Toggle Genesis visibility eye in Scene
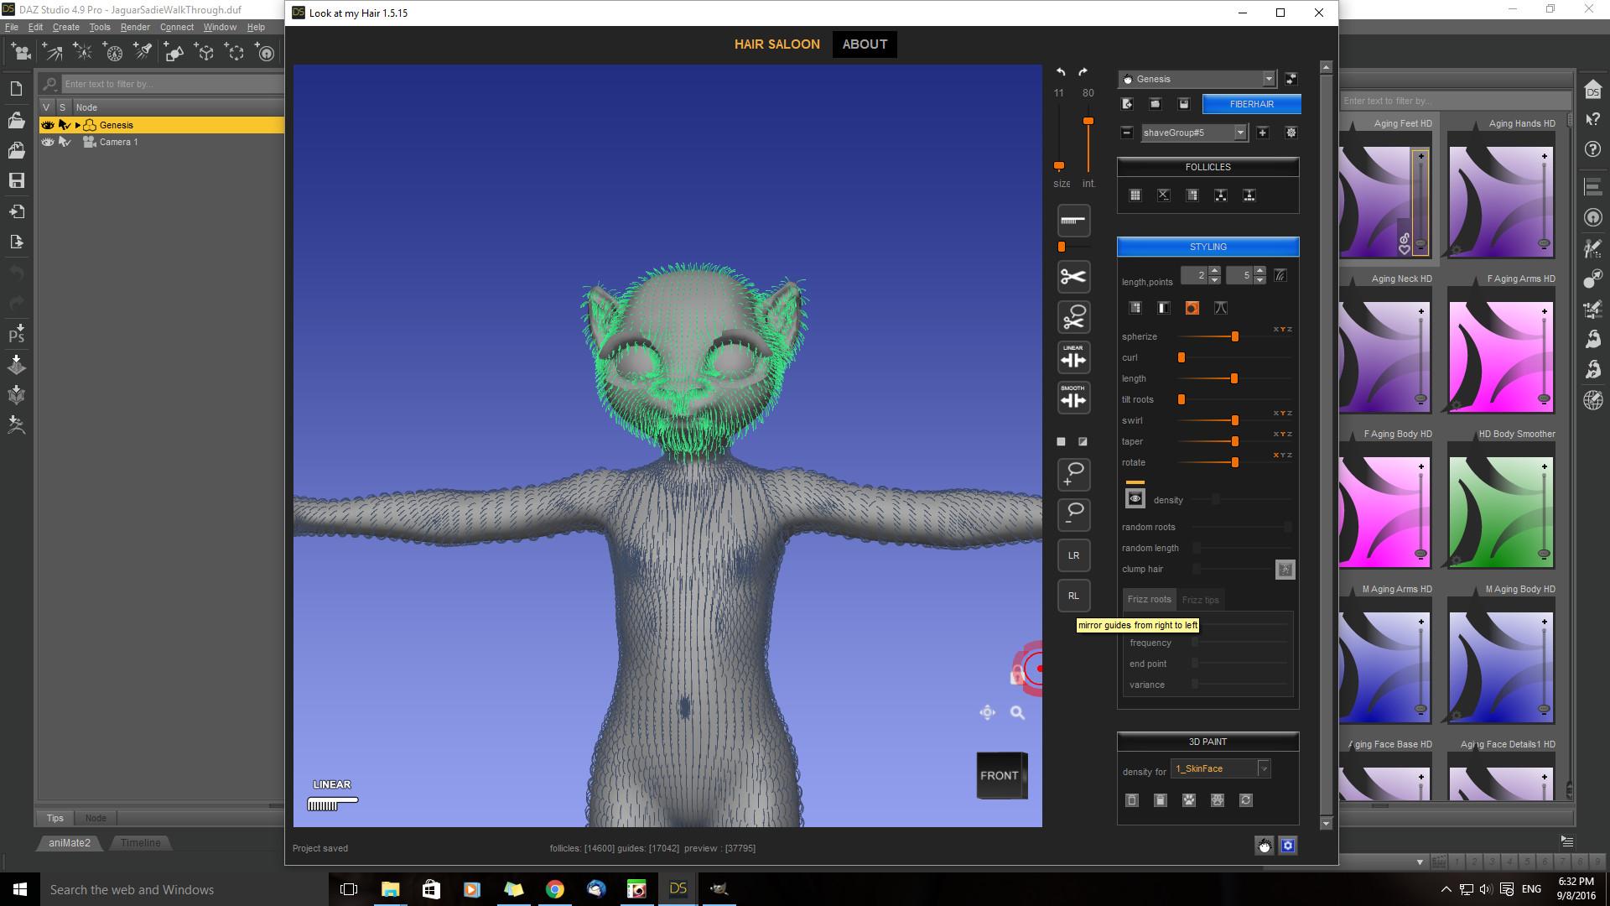This screenshot has height=906, width=1610. pyautogui.click(x=48, y=125)
